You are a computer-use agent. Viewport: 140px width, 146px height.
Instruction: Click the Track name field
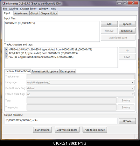80,77
